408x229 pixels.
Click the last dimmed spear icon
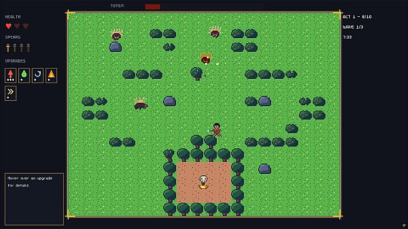[28, 48]
